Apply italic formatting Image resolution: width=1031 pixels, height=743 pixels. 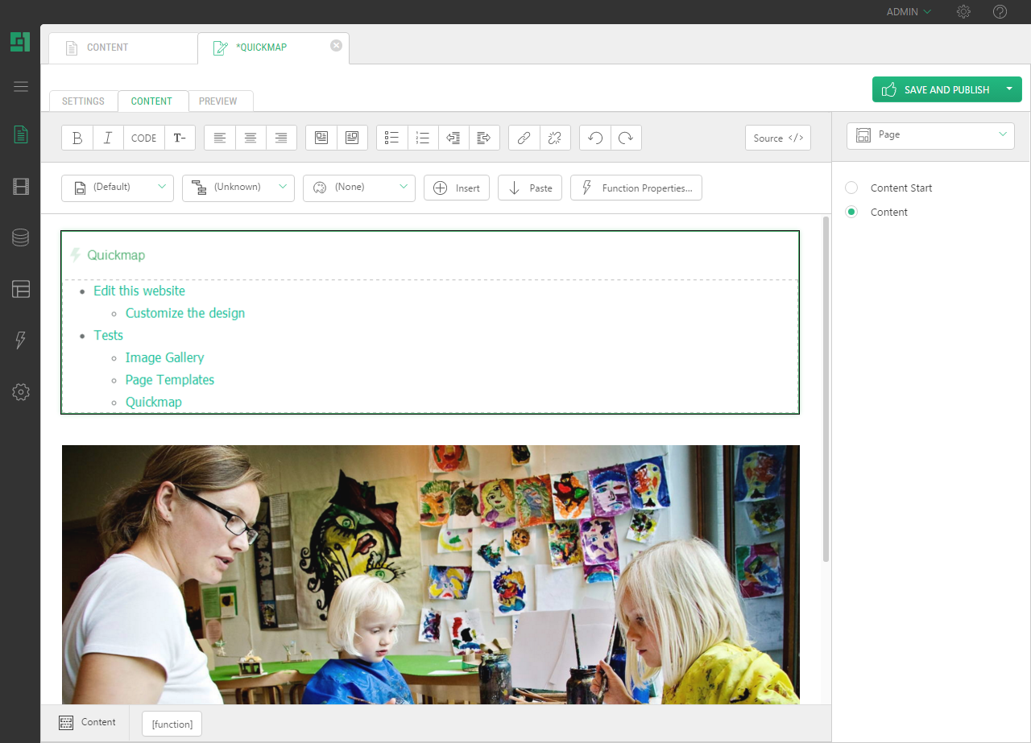(108, 138)
